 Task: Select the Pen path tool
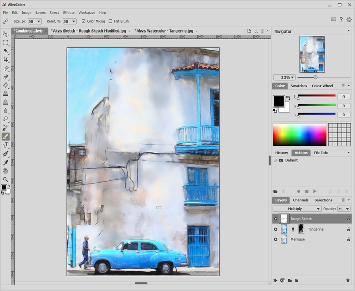pos(5,154)
